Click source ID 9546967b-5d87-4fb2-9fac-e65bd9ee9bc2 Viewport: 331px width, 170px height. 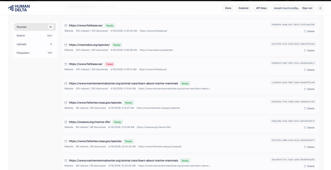(x=293, y=63)
